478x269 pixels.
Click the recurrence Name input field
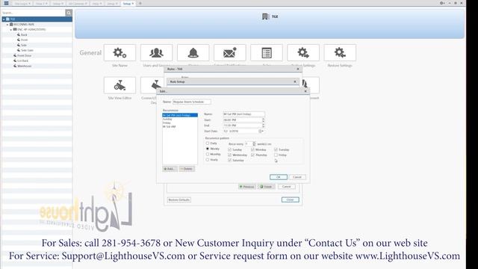243,114
